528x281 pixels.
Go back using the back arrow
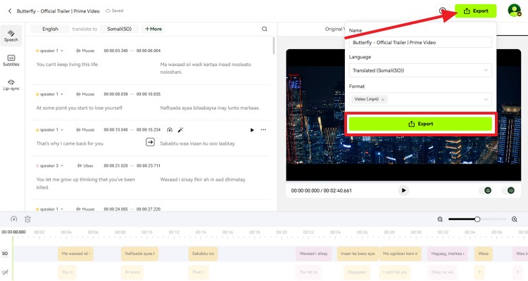point(10,11)
